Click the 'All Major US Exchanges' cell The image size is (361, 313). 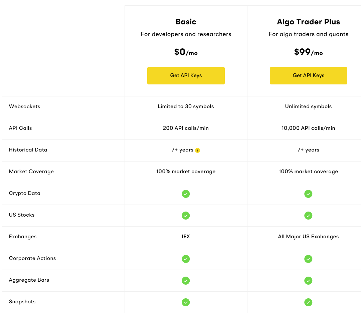308,237
